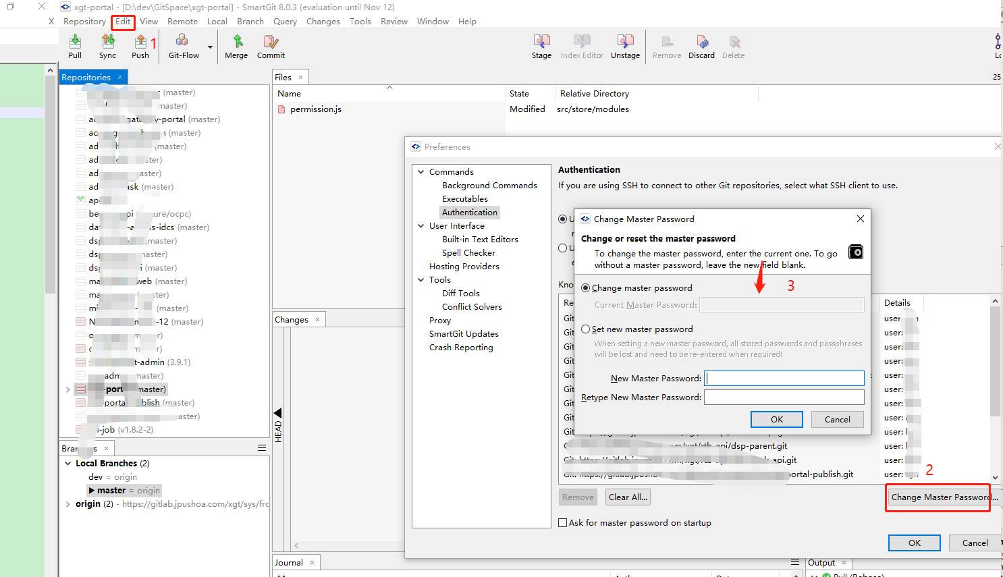Open the Query menu

pyautogui.click(x=285, y=22)
